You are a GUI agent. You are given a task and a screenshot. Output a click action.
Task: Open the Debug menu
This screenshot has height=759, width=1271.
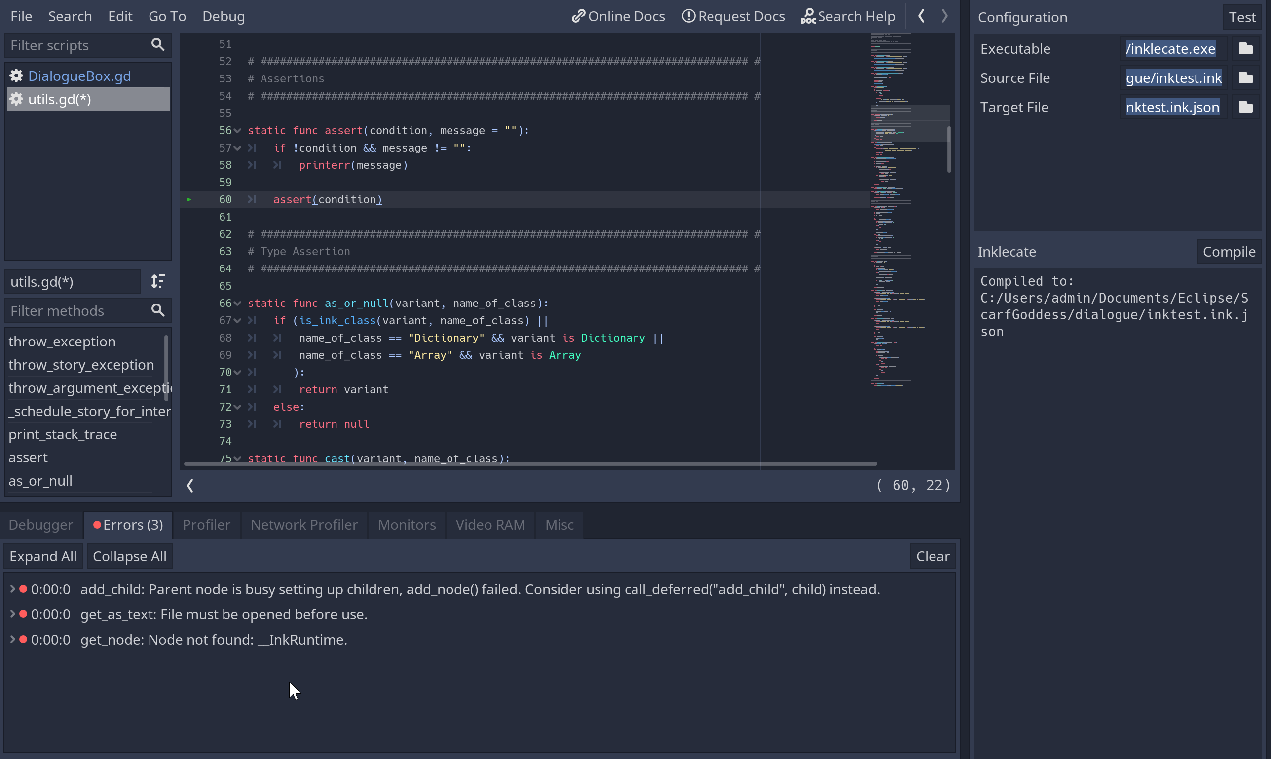[x=224, y=16]
